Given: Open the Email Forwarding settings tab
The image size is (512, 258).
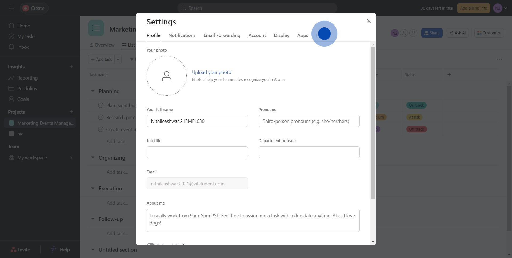Looking at the screenshot, I should (222, 35).
